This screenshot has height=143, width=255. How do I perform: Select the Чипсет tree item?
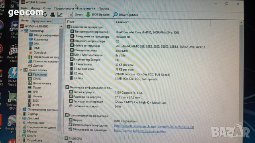pos(35,96)
